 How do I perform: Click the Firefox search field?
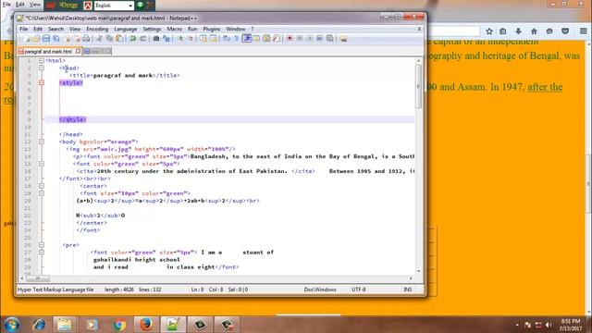tap(453, 31)
